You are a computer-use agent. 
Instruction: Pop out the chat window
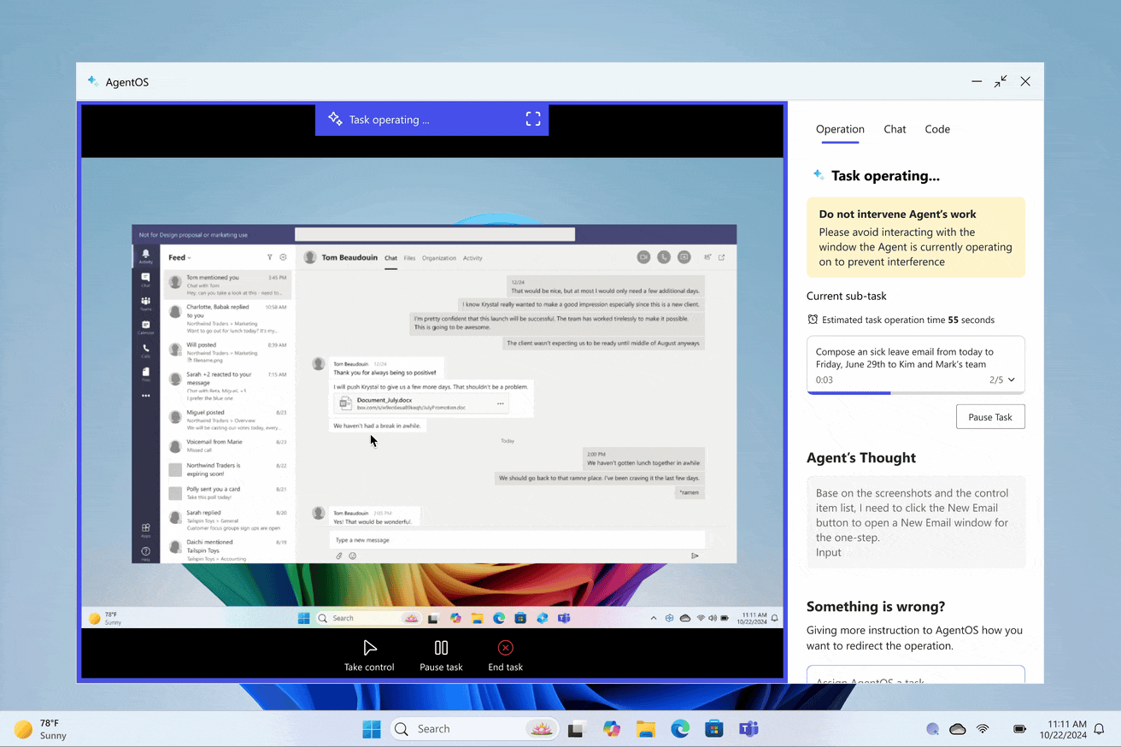(722, 257)
